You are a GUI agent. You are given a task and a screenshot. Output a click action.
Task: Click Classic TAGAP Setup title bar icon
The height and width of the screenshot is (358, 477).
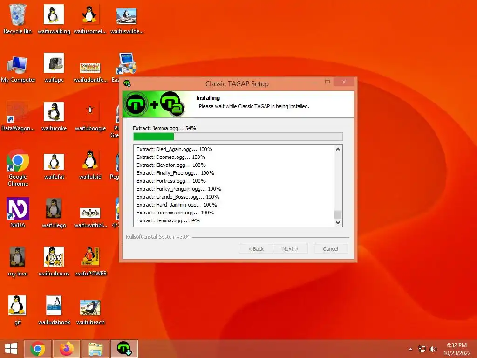pos(127,83)
